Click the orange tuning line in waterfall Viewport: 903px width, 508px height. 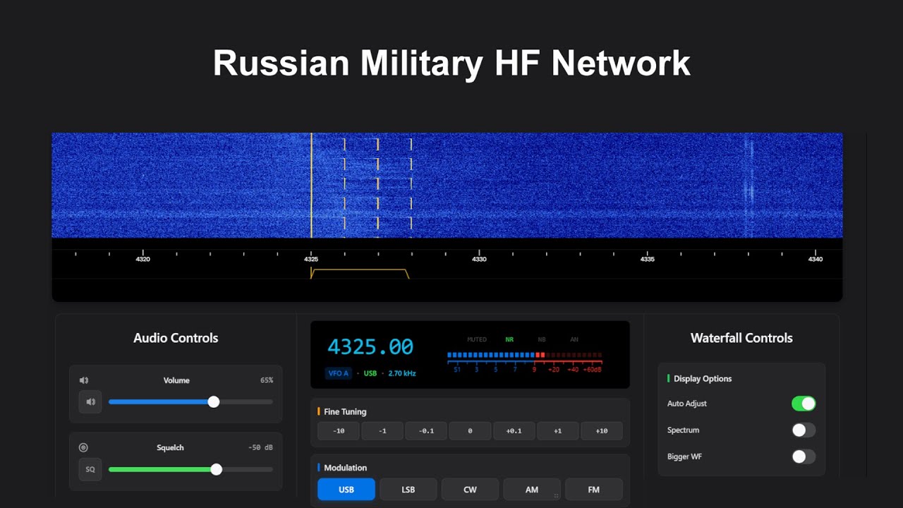pyautogui.click(x=311, y=186)
